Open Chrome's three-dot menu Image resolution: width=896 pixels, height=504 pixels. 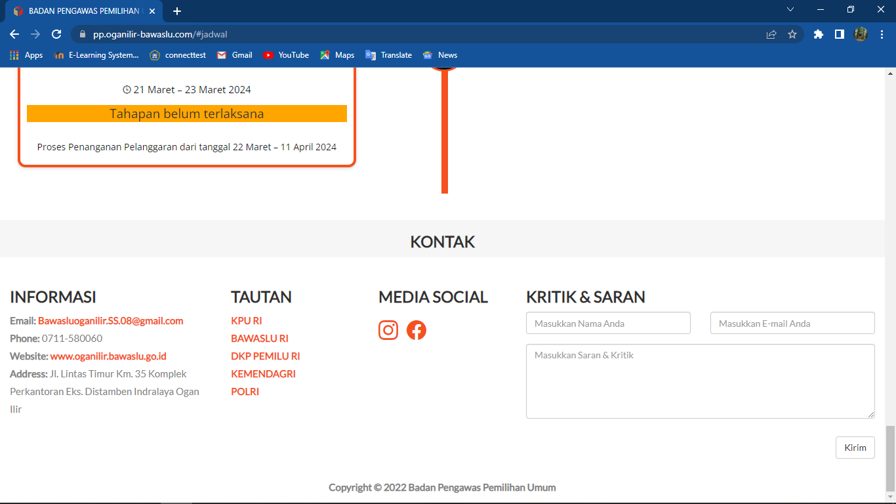coord(882,33)
